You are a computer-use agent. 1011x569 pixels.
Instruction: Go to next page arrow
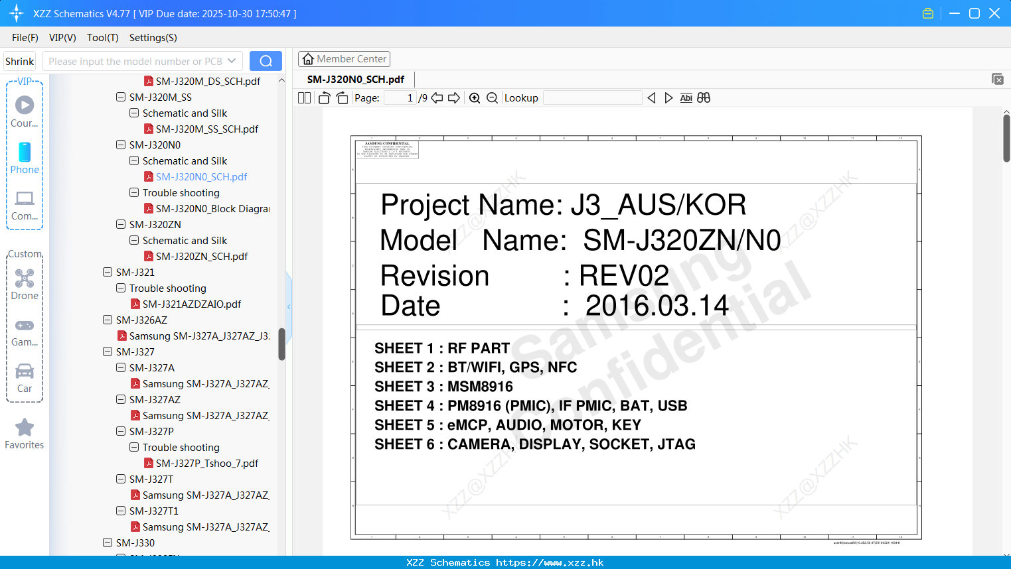(x=454, y=97)
